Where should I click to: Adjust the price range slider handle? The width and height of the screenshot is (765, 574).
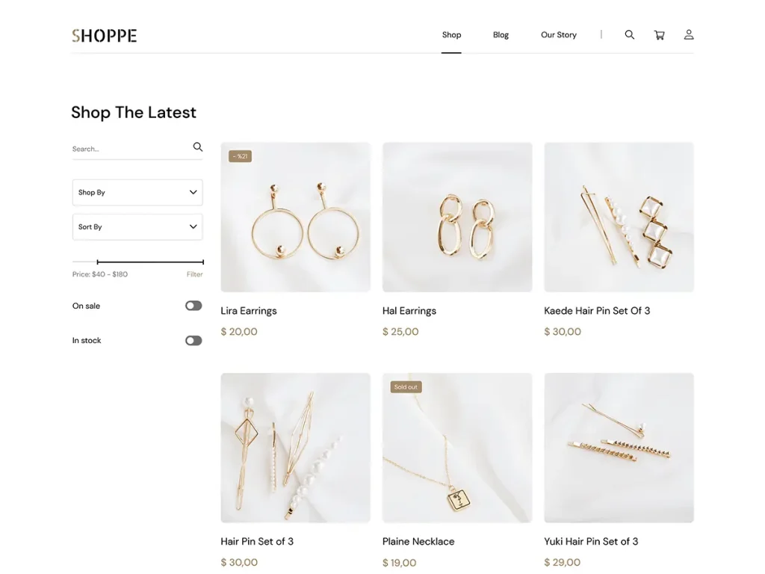pyautogui.click(x=98, y=262)
